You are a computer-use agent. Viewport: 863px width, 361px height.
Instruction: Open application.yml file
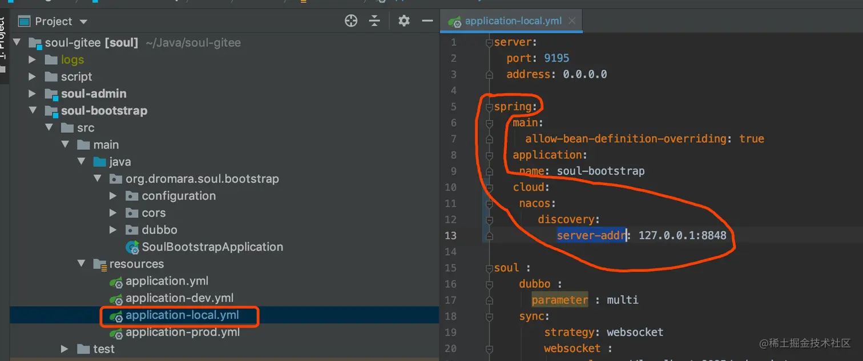[167, 281]
